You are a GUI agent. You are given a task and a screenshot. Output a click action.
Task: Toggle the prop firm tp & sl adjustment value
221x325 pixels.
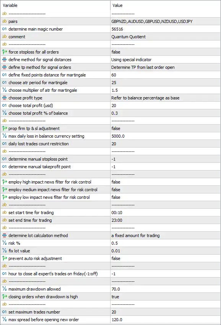(165, 128)
